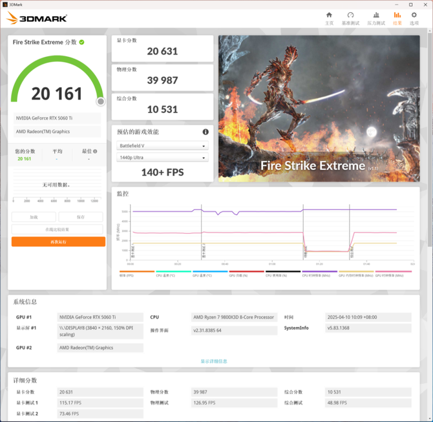Click the 物理测试 result 126.95 FPS

[x=234, y=403]
